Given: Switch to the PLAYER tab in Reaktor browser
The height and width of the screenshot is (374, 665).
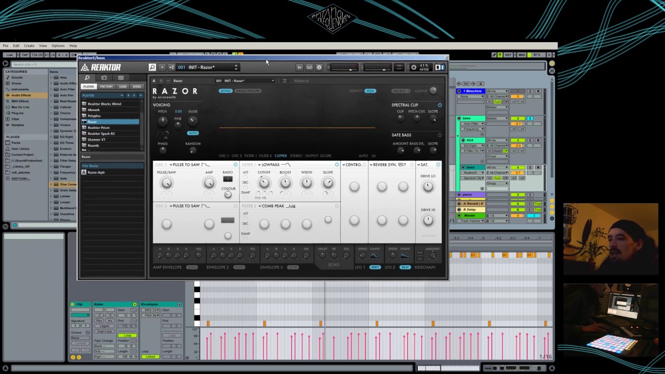Looking at the screenshot, I should 89,87.
